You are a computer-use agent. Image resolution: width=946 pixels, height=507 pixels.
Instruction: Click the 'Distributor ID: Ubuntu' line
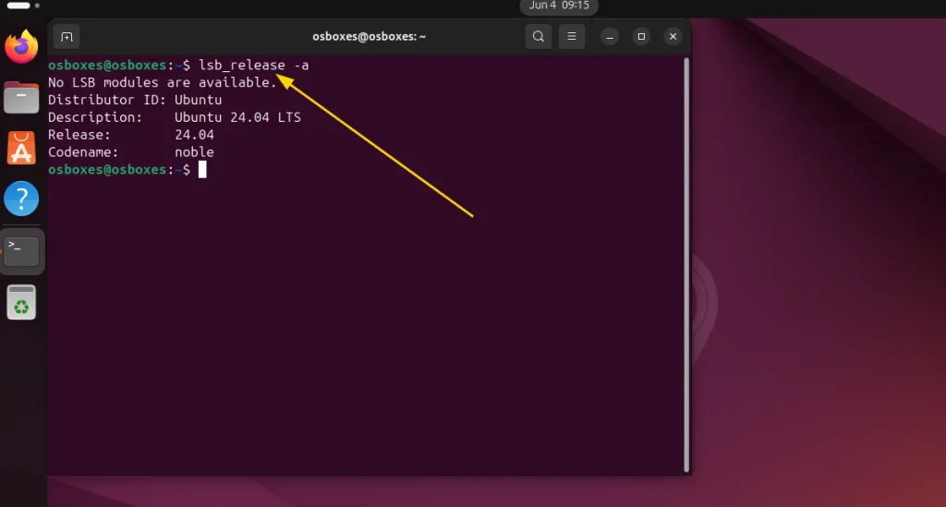point(135,100)
